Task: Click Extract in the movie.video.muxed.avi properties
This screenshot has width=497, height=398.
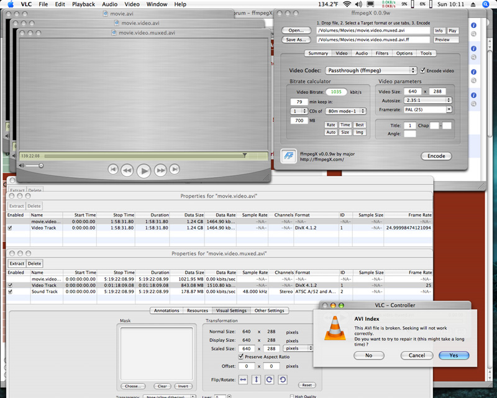Action: (x=17, y=264)
